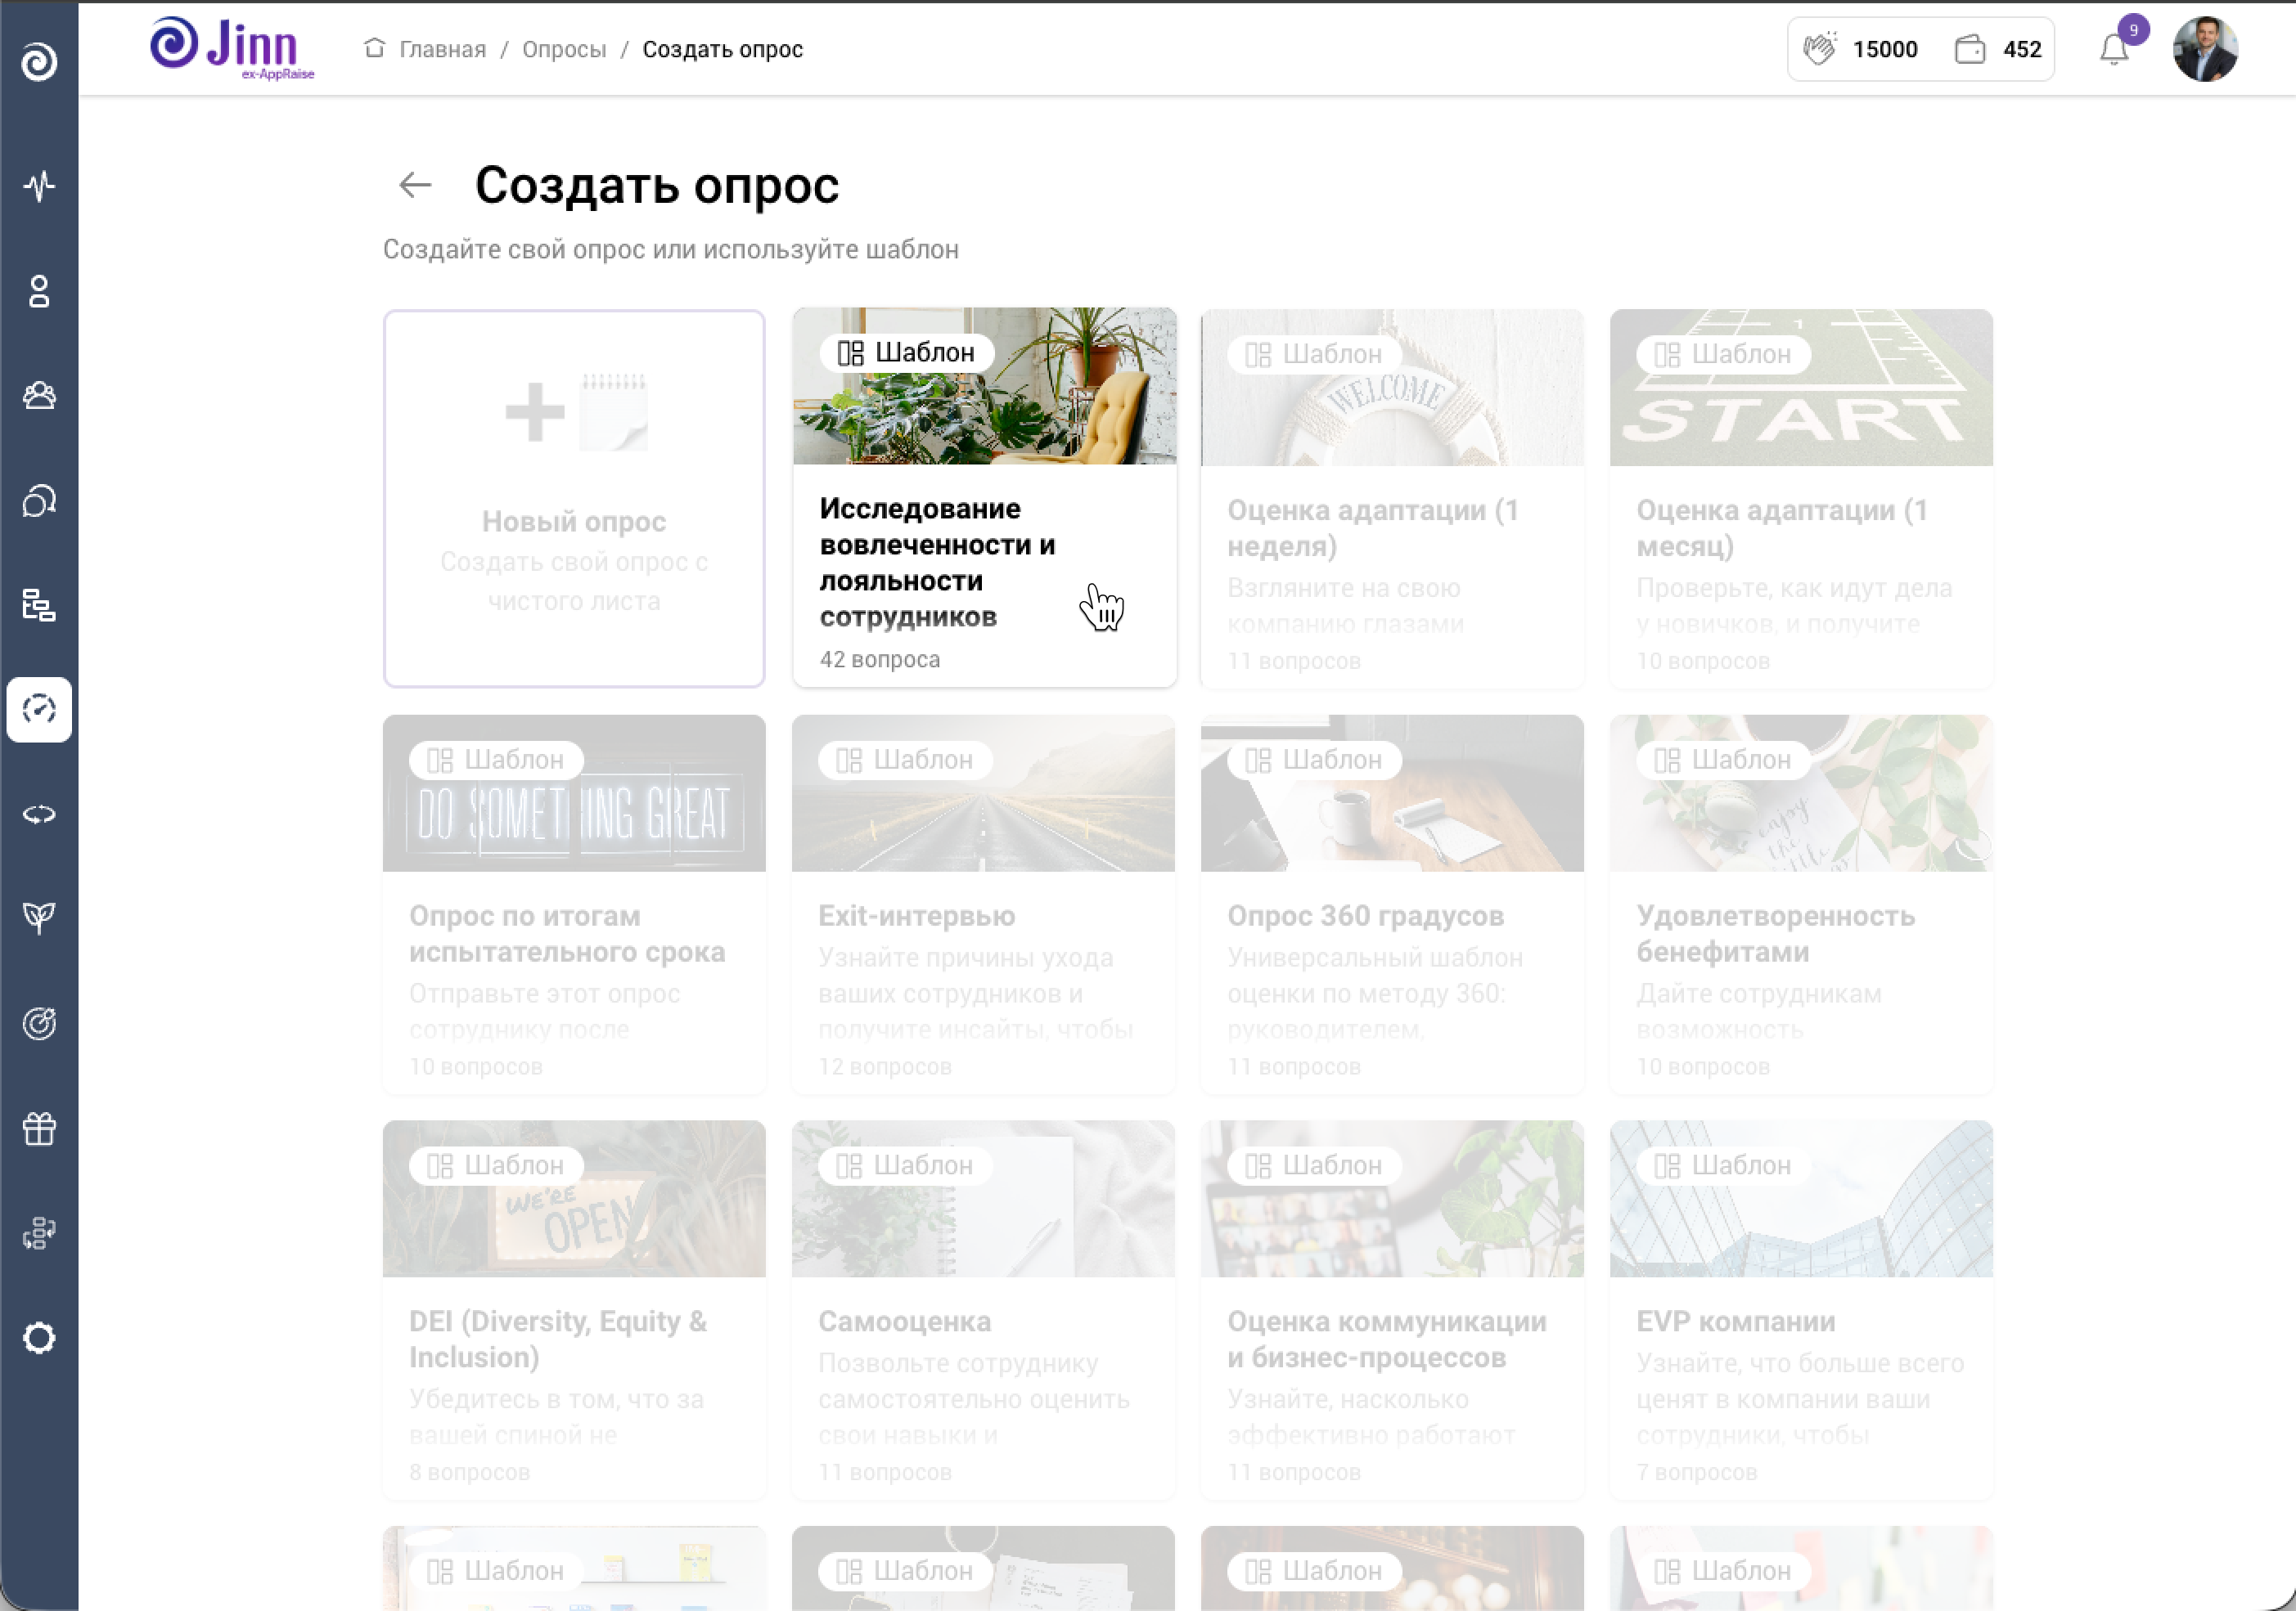2296x1611 pixels.
Task: Click the wallet balance 452
Action: pos(1998,49)
